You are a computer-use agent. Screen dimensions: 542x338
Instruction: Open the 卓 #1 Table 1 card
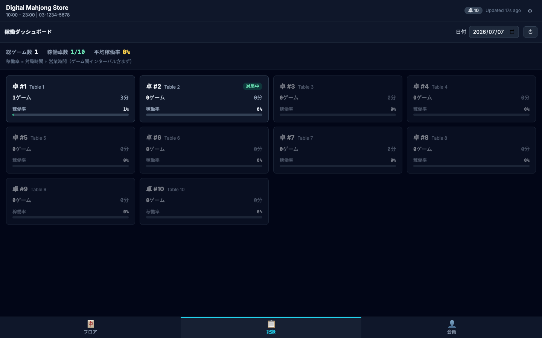pos(70,99)
